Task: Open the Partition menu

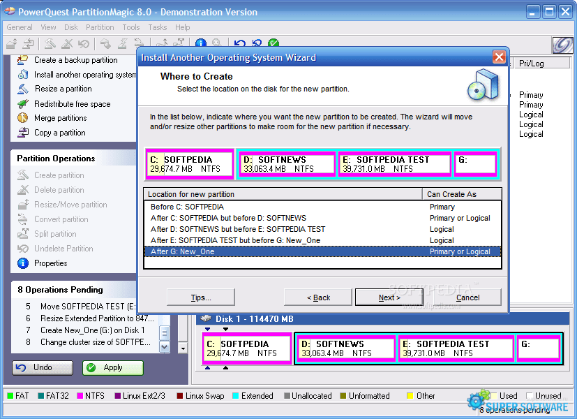Action: 100,27
